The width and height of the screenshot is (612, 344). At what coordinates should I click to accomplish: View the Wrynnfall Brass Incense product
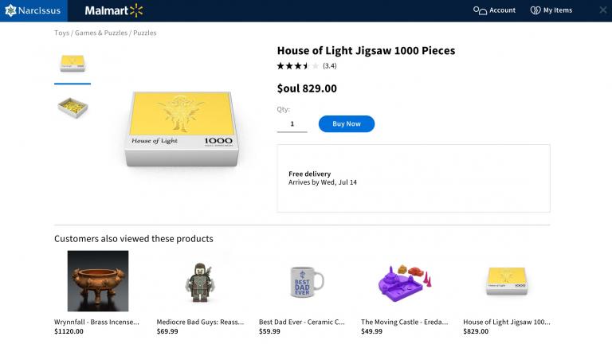(98, 280)
